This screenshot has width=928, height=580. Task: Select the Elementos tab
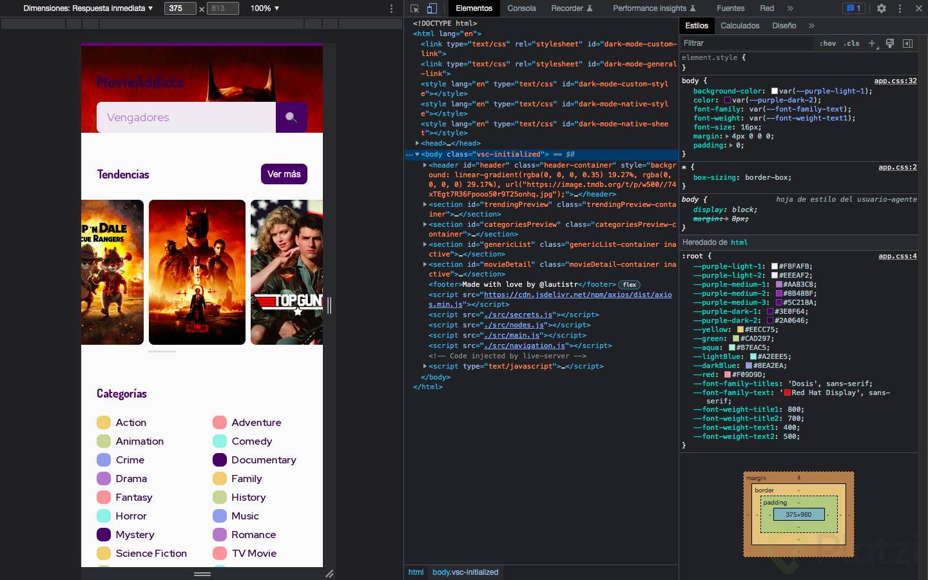tap(474, 8)
